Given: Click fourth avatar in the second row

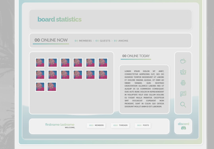Looking at the screenshot, I should click(78, 75).
